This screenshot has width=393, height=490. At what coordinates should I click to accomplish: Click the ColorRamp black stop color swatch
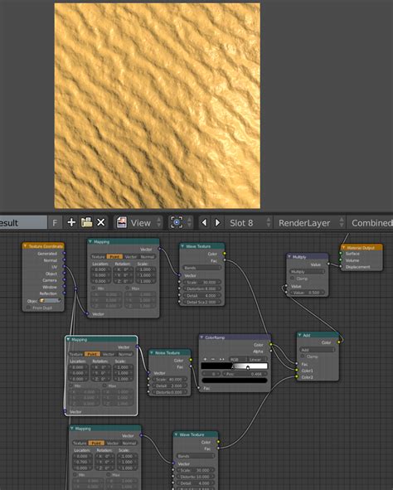click(235, 381)
